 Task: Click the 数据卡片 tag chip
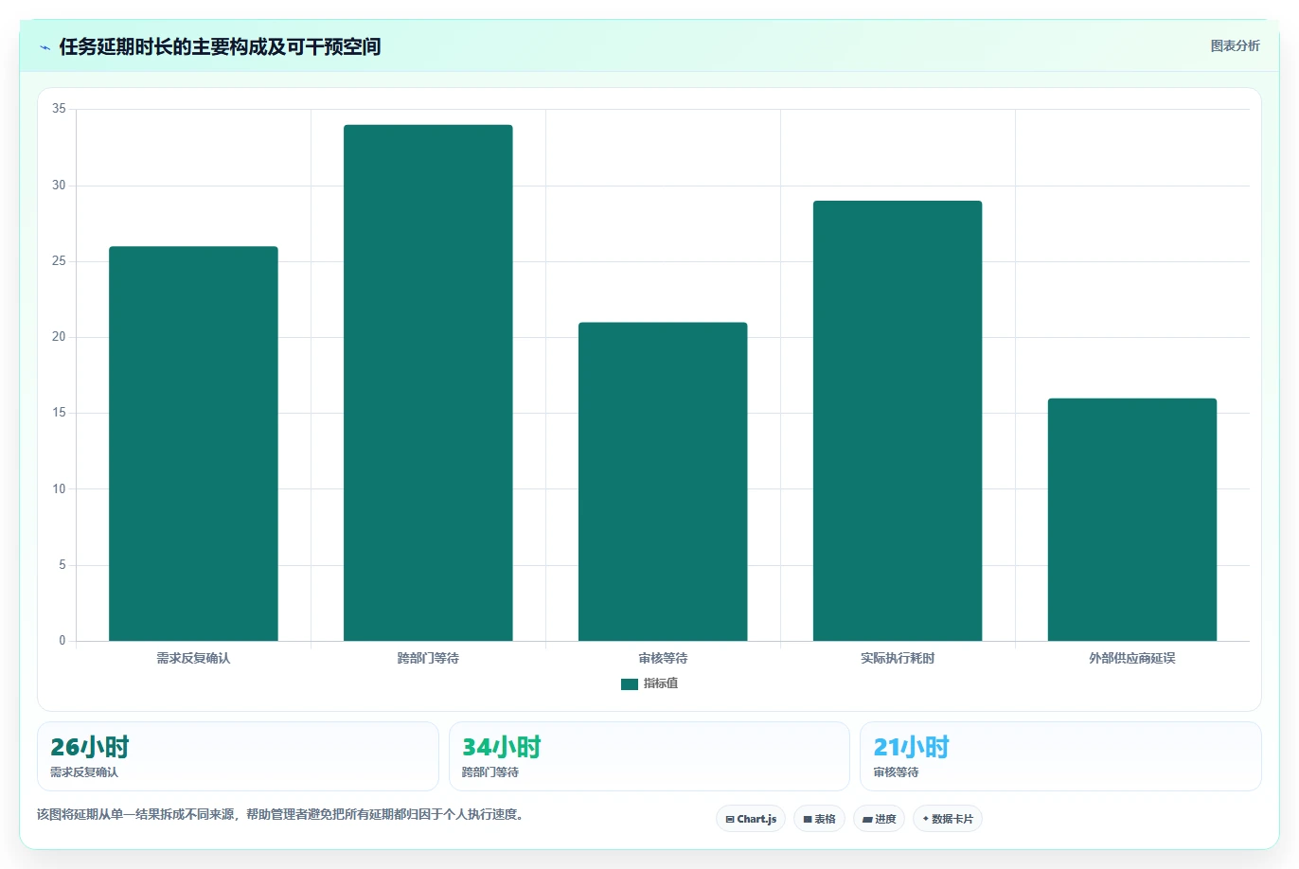(x=948, y=819)
